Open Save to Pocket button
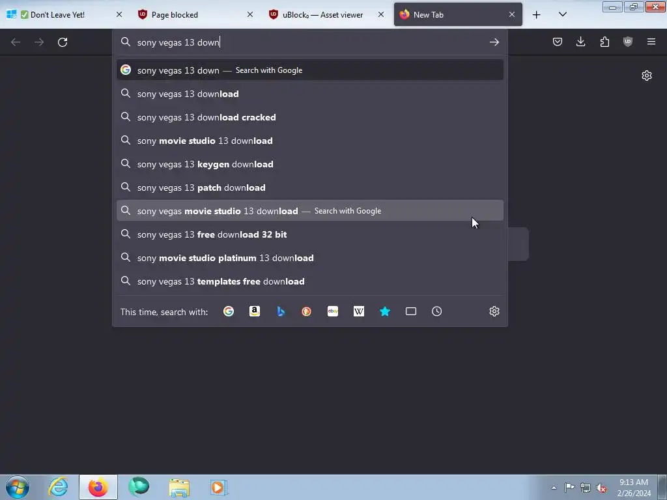 558,42
